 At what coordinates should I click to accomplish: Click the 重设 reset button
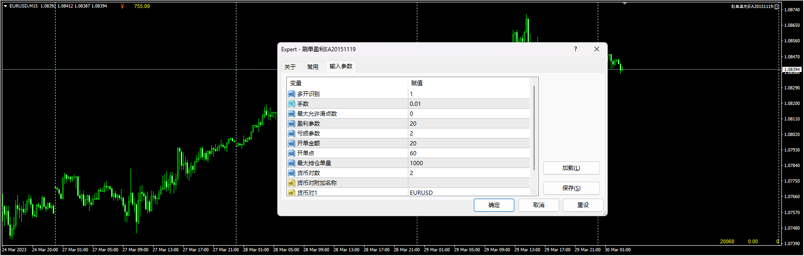(x=583, y=205)
